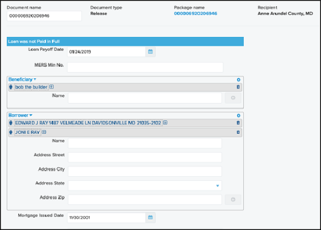The image size is (321, 230).
Task: Click the Anne Arundel County, MD recipient text
Action: click(285, 13)
